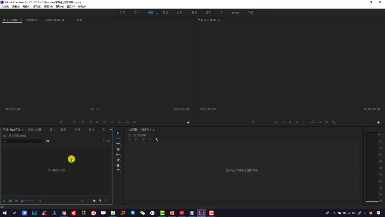The width and height of the screenshot is (385, 217).
Task: Switch to the 音频 workspace
Action: tap(194, 13)
